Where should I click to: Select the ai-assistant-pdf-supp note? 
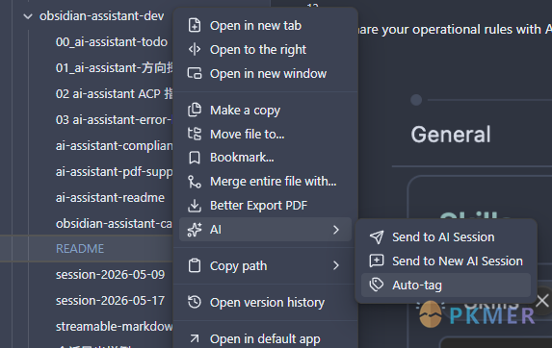coord(114,172)
